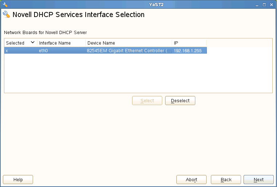This screenshot has height=187, width=277.
Task: Click the greyed-out Select button
Action: (147, 101)
